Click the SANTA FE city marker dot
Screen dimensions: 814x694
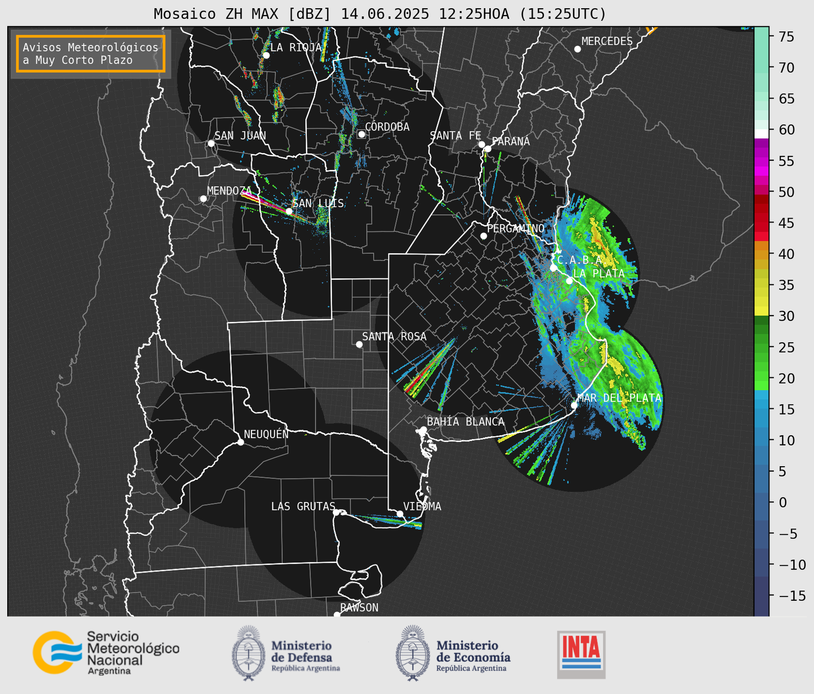(482, 144)
